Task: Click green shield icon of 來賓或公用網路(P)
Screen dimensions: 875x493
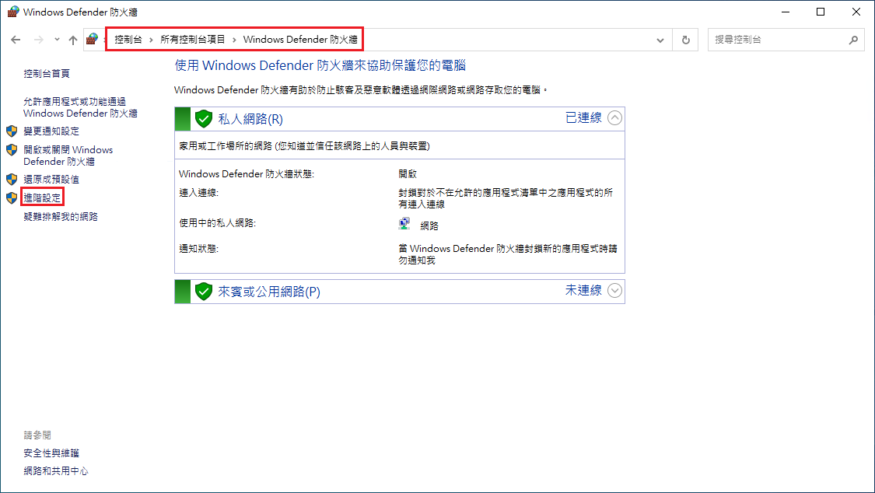Action: pyautogui.click(x=204, y=291)
